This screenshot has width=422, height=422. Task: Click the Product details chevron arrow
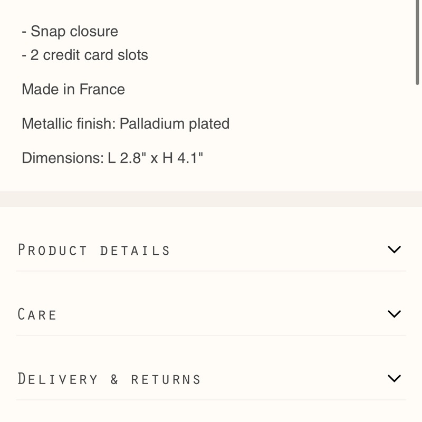coord(394,250)
